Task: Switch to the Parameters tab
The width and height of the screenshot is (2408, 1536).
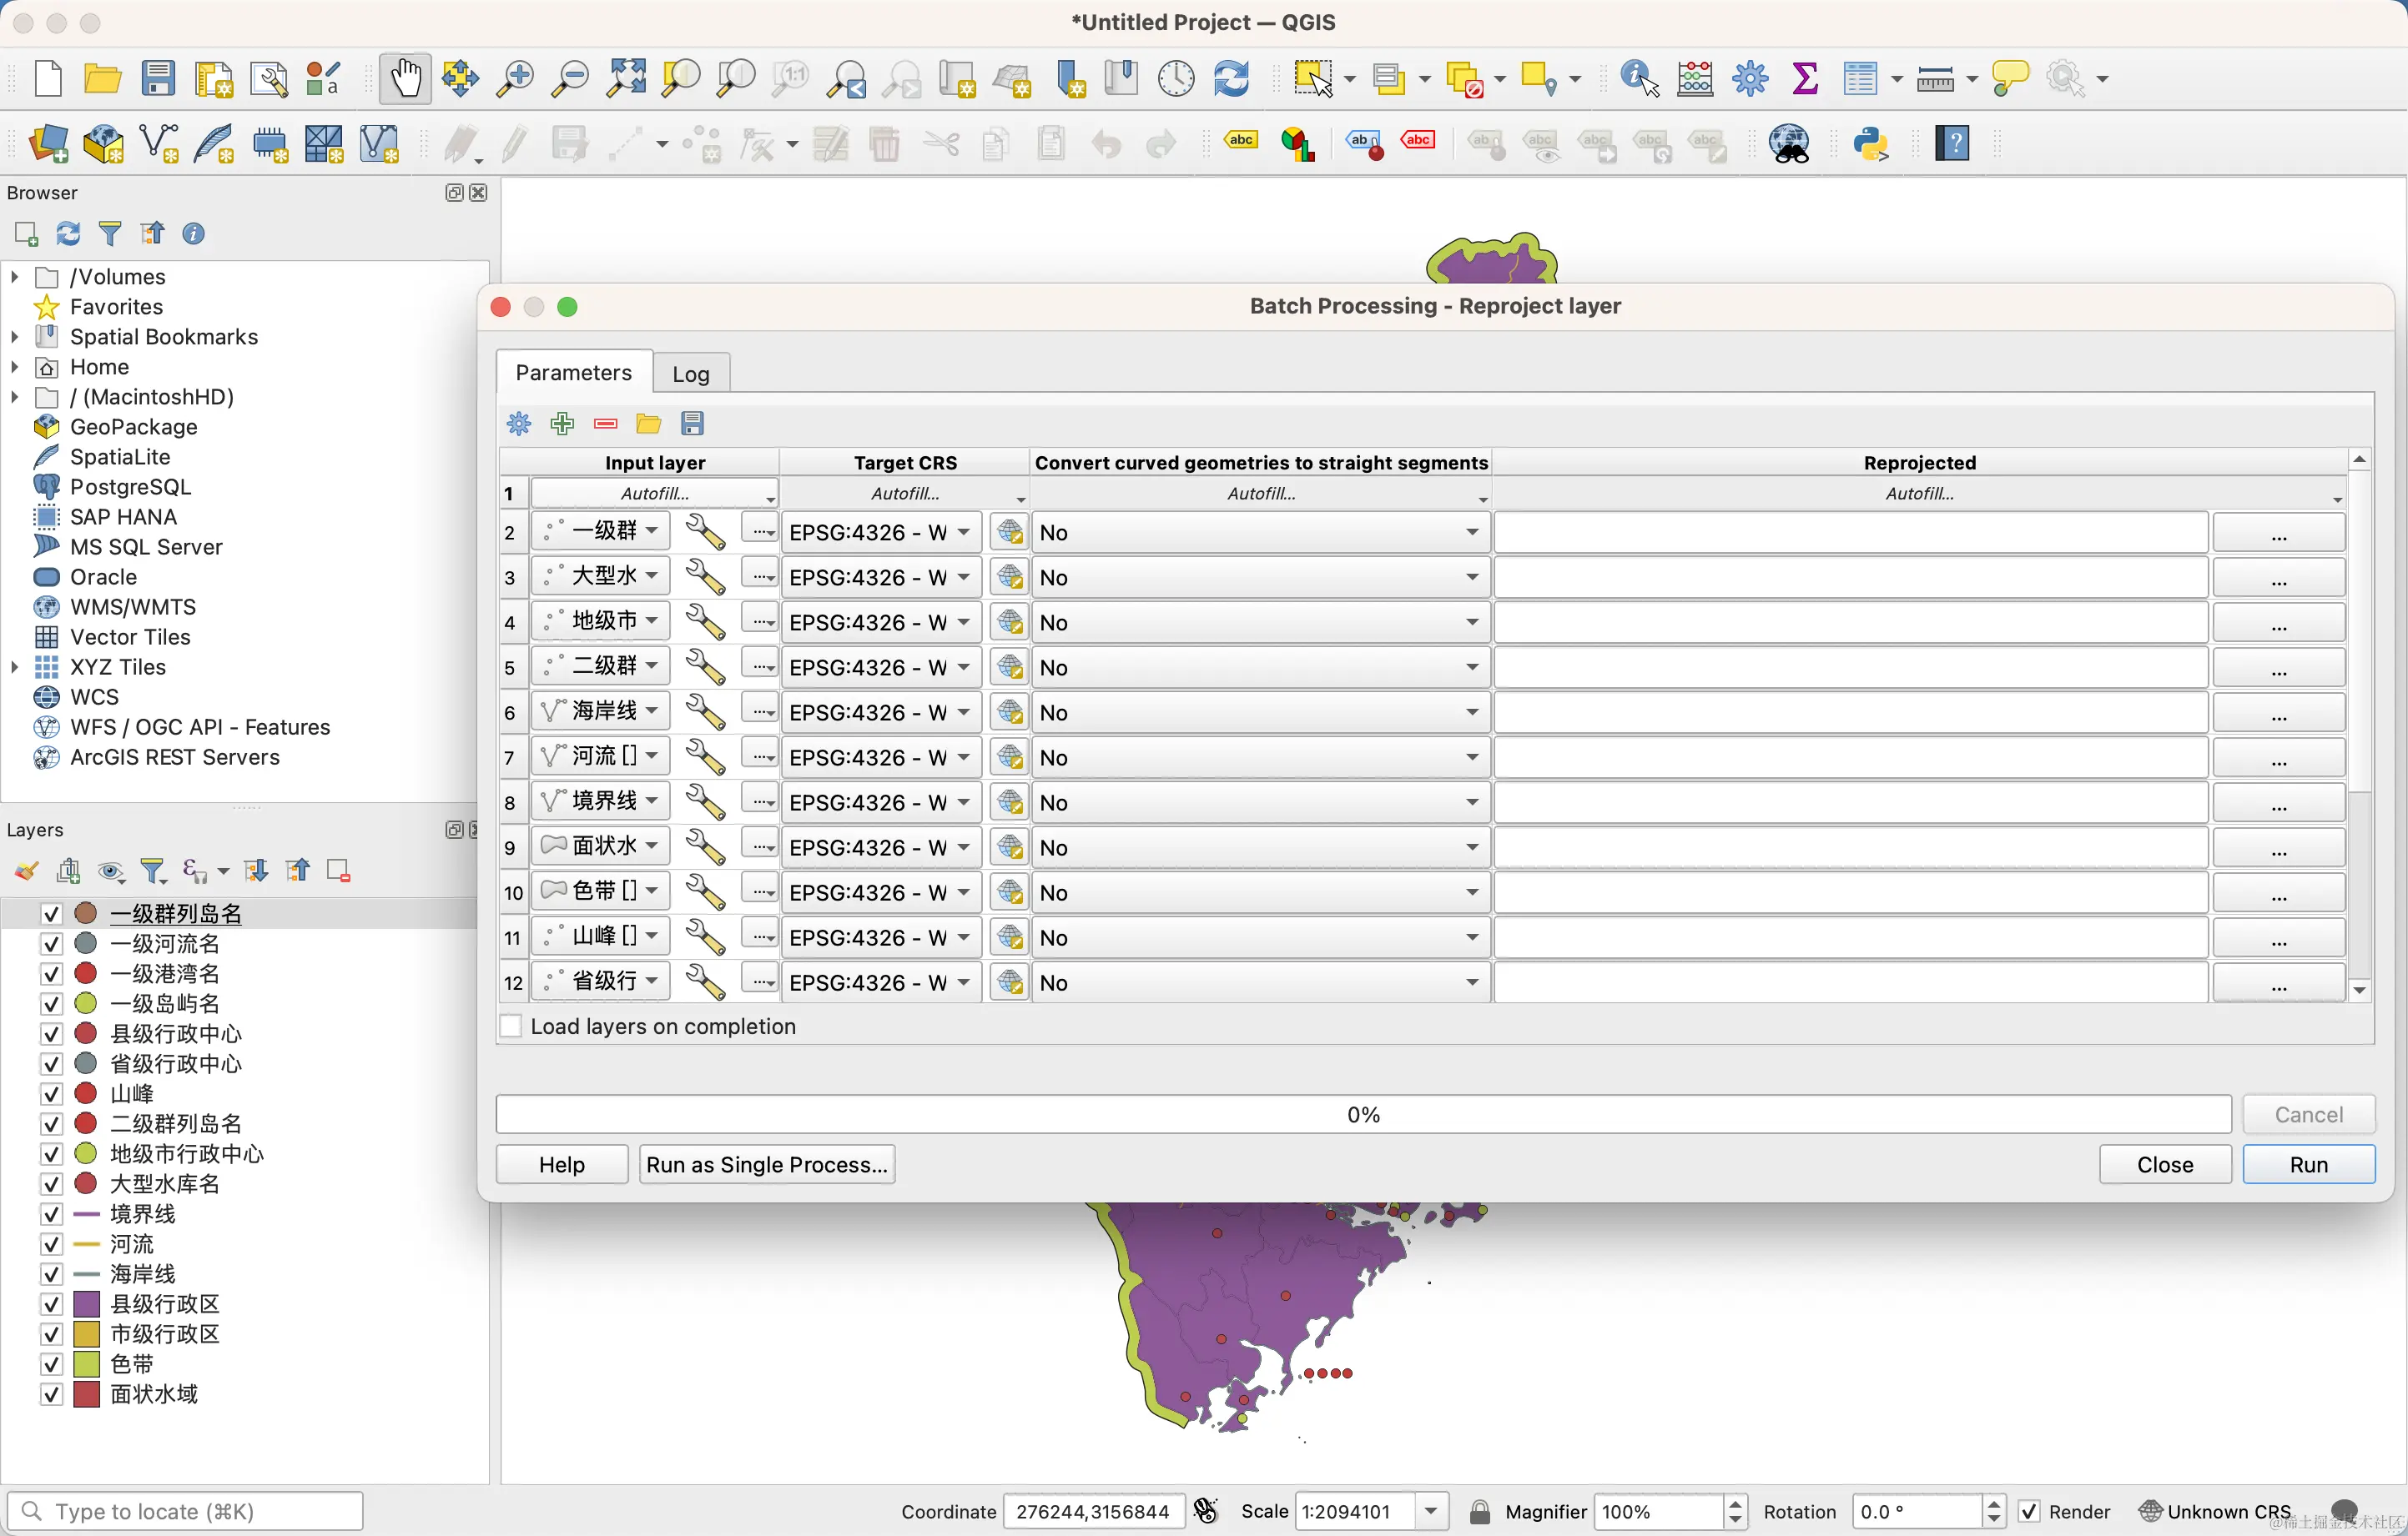Action: click(573, 373)
